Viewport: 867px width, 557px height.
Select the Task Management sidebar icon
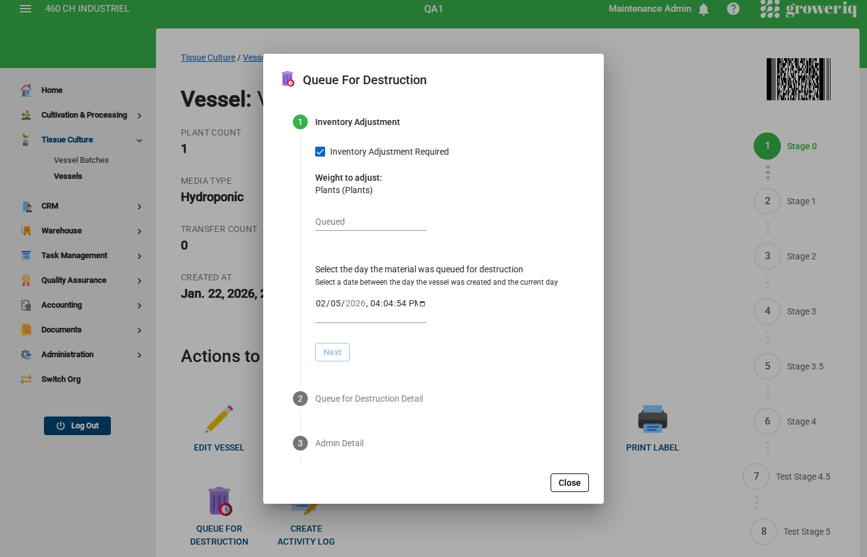pos(26,255)
